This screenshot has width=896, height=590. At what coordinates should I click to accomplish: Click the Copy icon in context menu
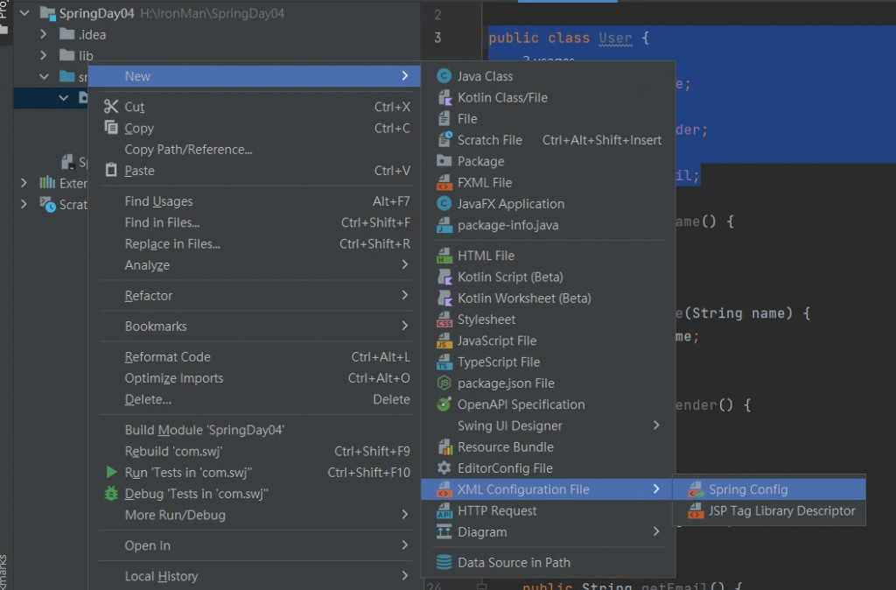pyautogui.click(x=111, y=128)
